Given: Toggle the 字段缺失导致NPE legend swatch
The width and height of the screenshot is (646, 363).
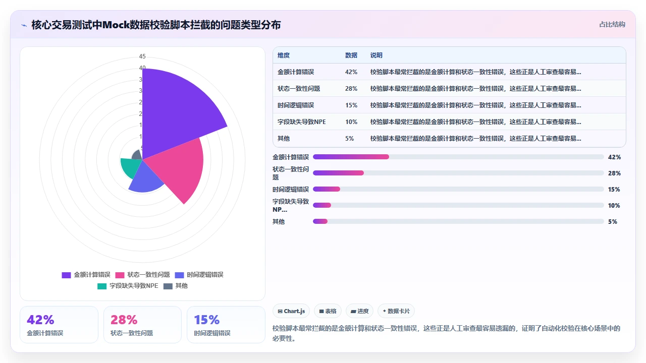Looking at the screenshot, I should point(102,286).
